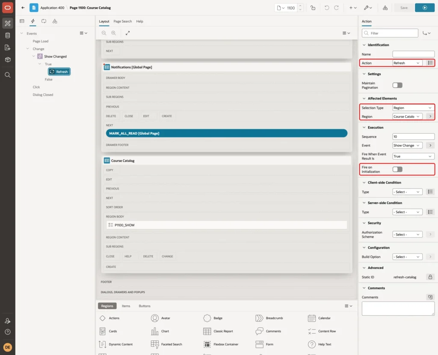Open Fire When Event Result Is dropdown
The height and width of the screenshot is (355, 438).
(x=413, y=156)
